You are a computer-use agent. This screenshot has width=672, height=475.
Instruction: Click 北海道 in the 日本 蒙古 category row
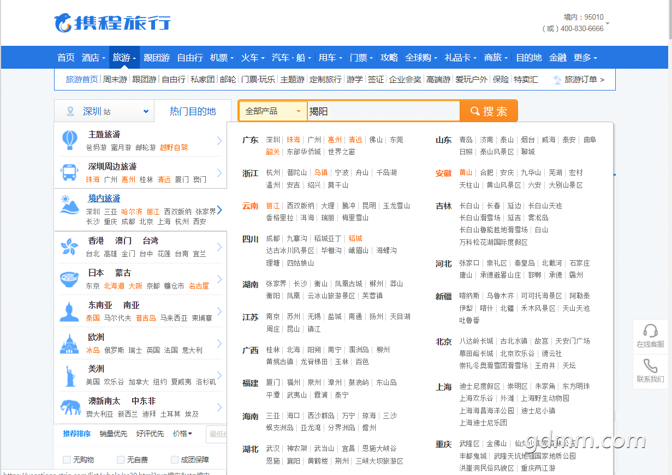click(x=114, y=286)
